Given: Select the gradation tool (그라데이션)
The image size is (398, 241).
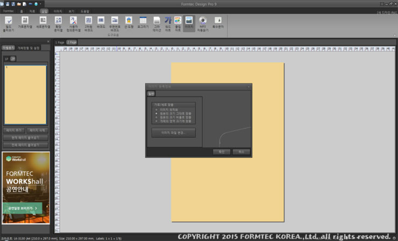Looking at the screenshot, I should tap(157, 24).
